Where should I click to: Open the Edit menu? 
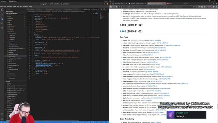point(5,6)
